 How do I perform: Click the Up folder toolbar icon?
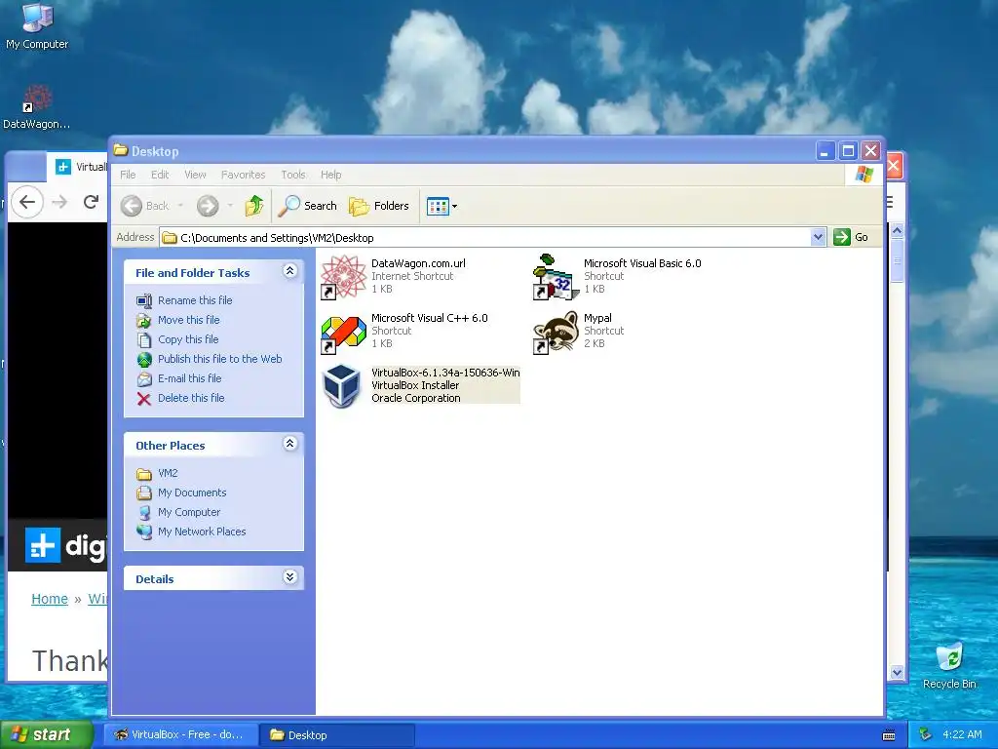tap(254, 206)
